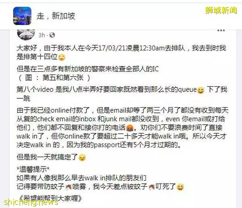The width and height of the screenshot is (242, 208).
Task: Click the emoji after 是排第十四位
Action: (x=62, y=57)
